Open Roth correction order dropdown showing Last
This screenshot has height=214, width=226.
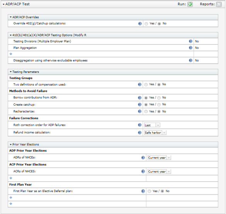point(152,125)
